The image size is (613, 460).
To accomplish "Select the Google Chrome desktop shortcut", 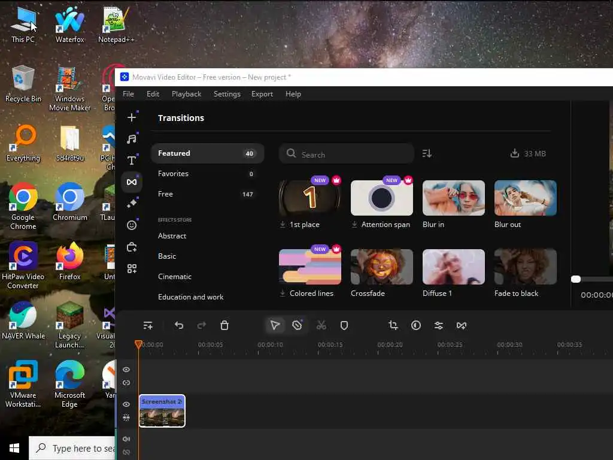I will pyautogui.click(x=23, y=207).
